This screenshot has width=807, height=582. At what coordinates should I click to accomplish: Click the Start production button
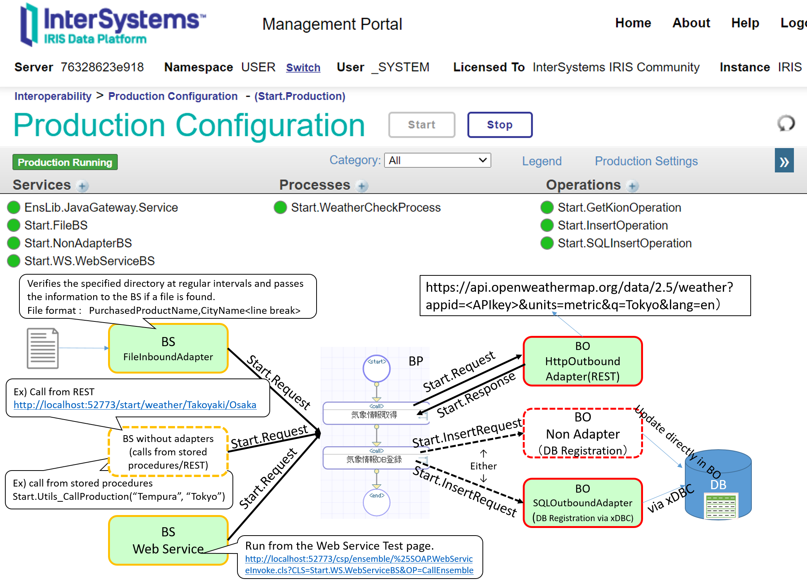(x=422, y=125)
